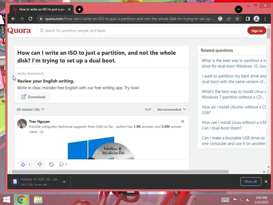The width and height of the screenshot is (273, 205).
Task: Click the Sign In button
Action: pyautogui.click(x=257, y=31)
